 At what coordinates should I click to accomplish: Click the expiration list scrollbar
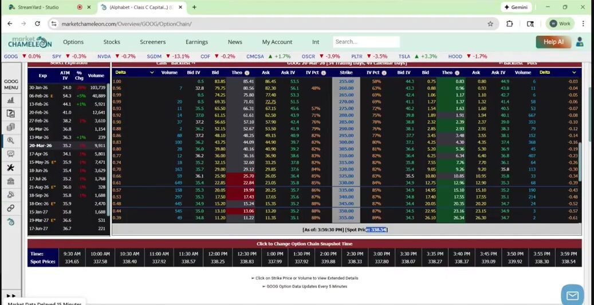(108, 149)
